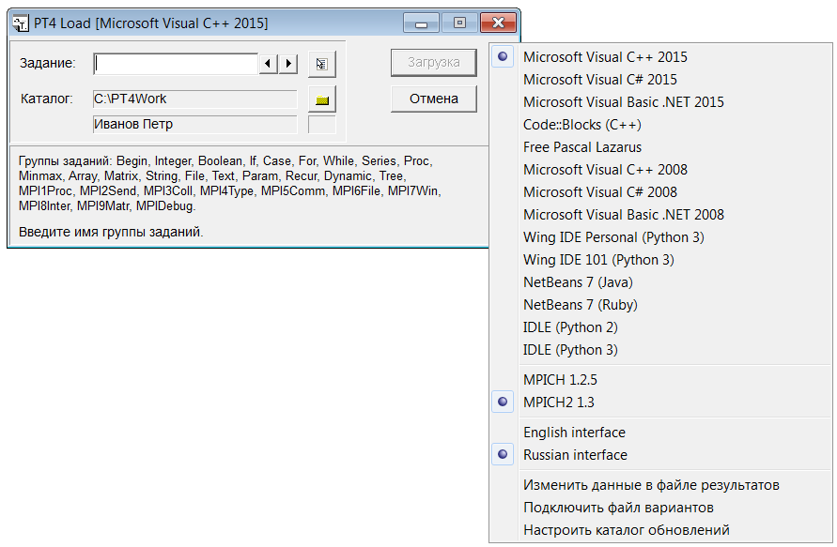Select Microsoft Visual Basic .NET 2008
Screen dimensions: 837x547
tap(660, 215)
